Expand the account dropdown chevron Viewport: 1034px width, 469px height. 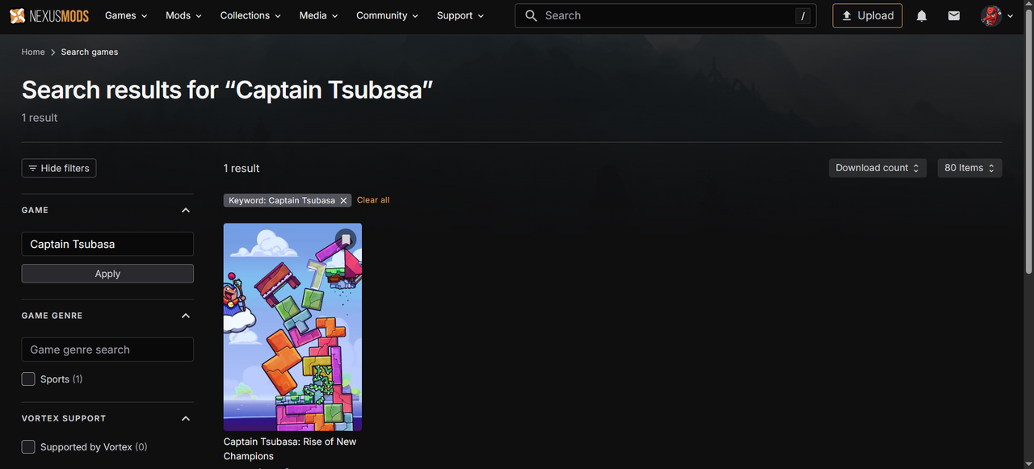[x=1011, y=15]
